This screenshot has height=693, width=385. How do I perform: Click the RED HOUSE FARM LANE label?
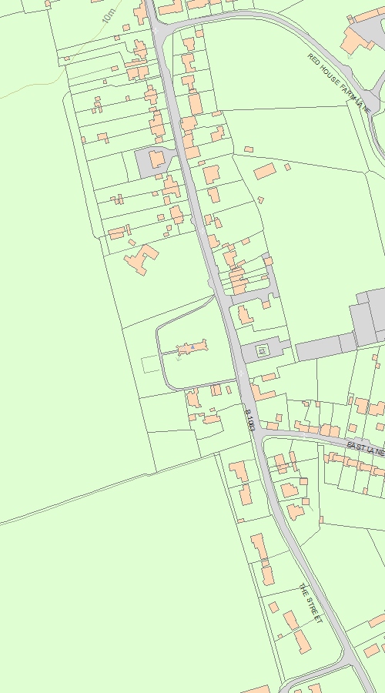pos(339,83)
